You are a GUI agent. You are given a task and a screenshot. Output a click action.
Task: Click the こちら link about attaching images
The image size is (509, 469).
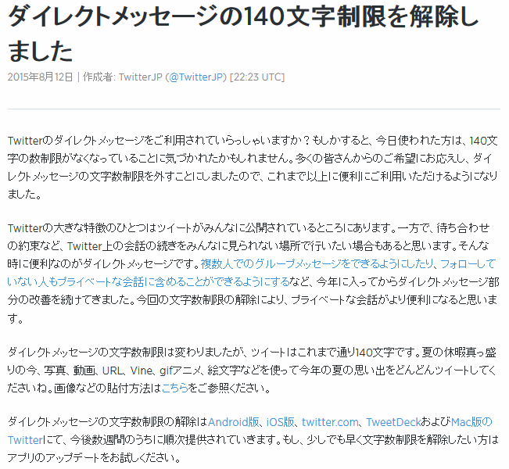tap(175, 388)
